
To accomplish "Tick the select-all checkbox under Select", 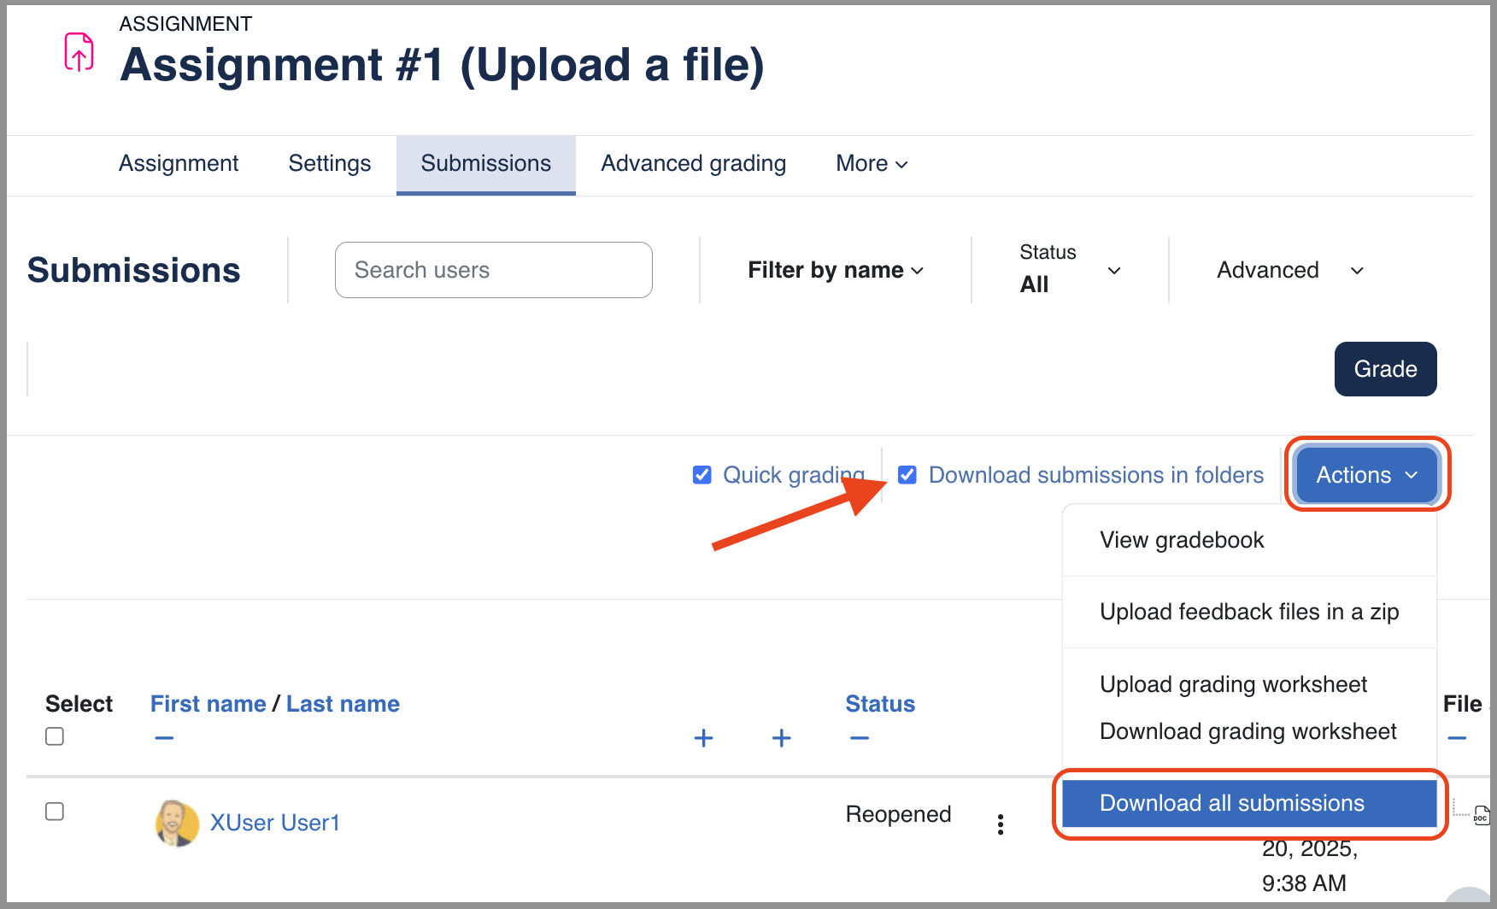I will point(55,736).
